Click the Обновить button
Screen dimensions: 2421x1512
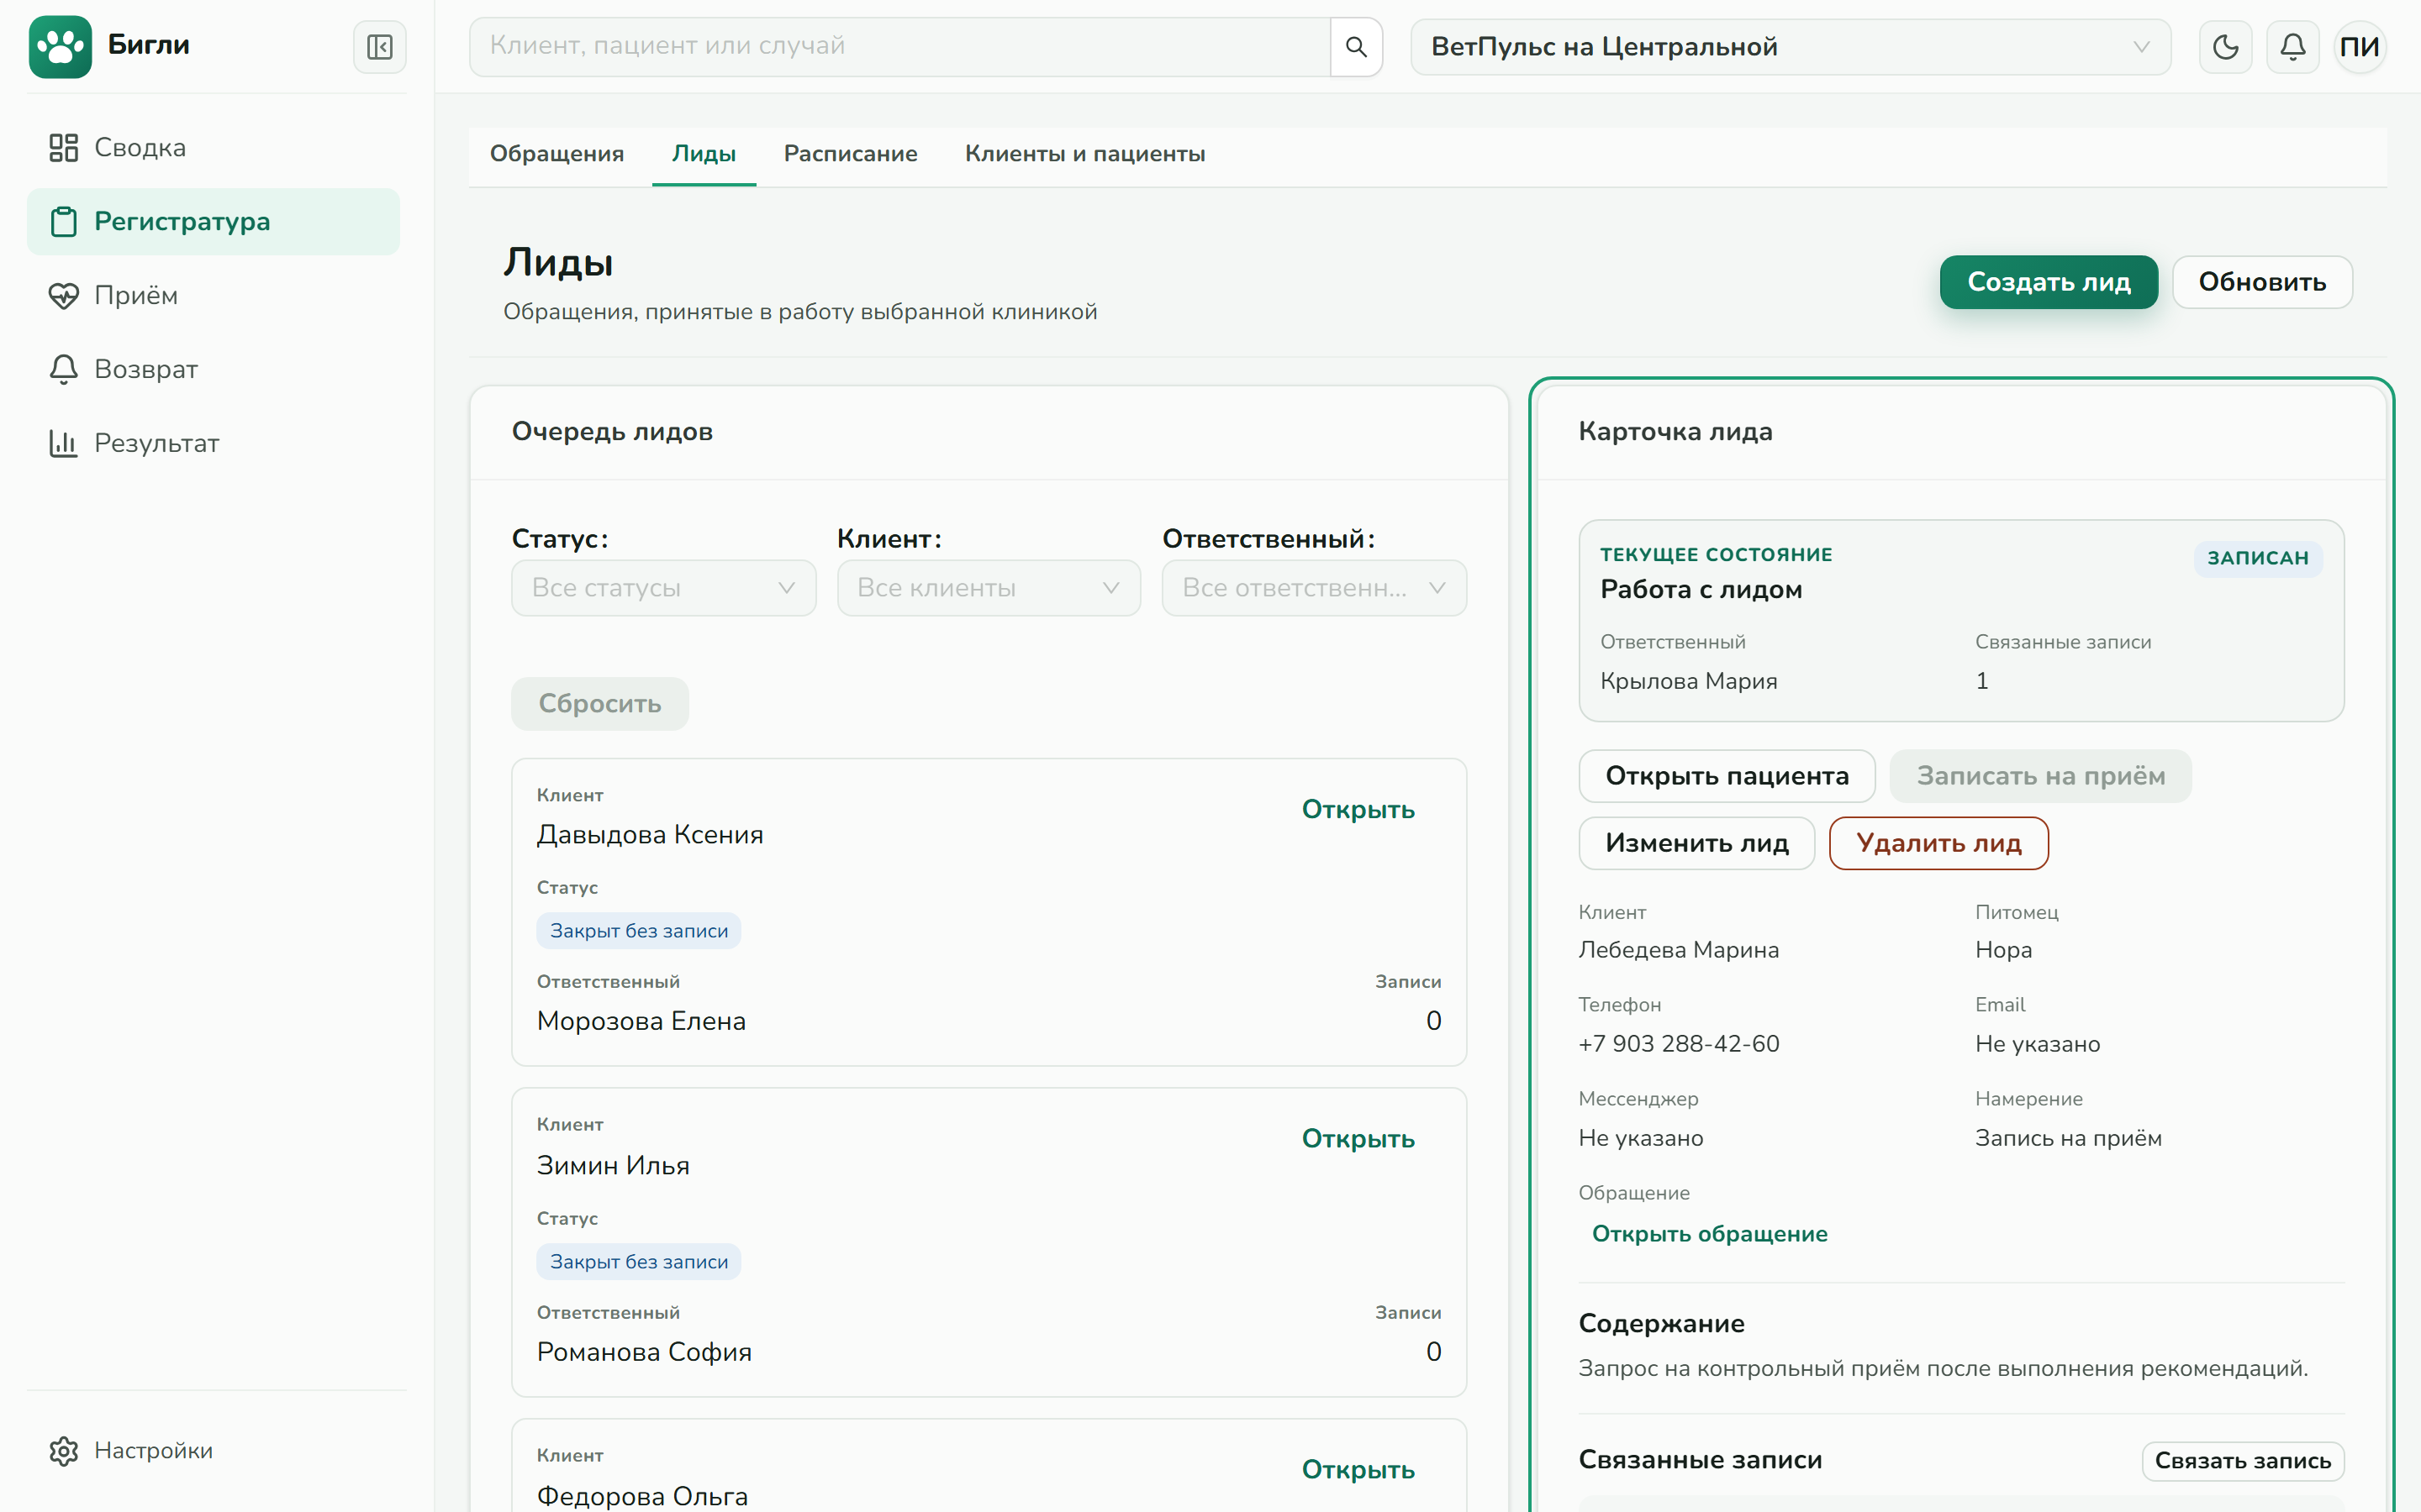pos(2262,282)
